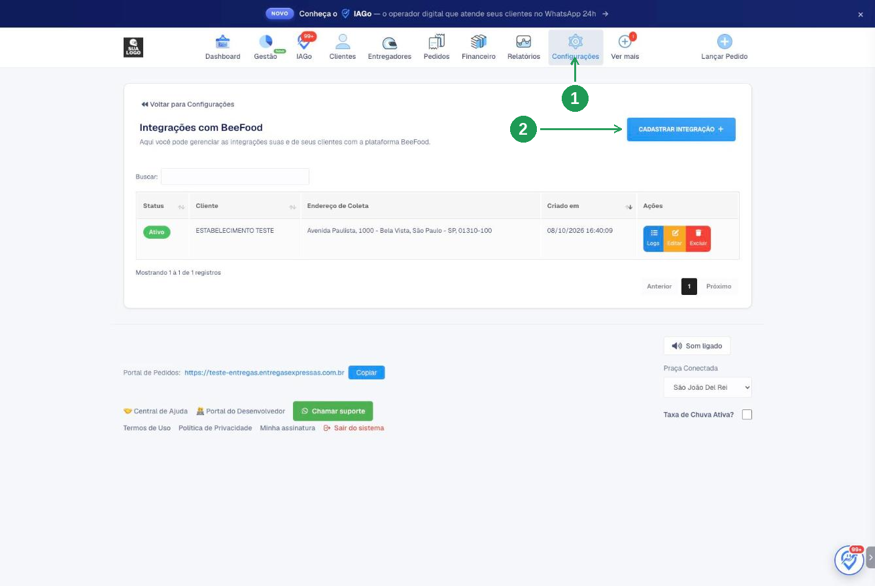Screen dimensions: 875x586
Task: Focus the Buscar search field
Action: pos(235,177)
